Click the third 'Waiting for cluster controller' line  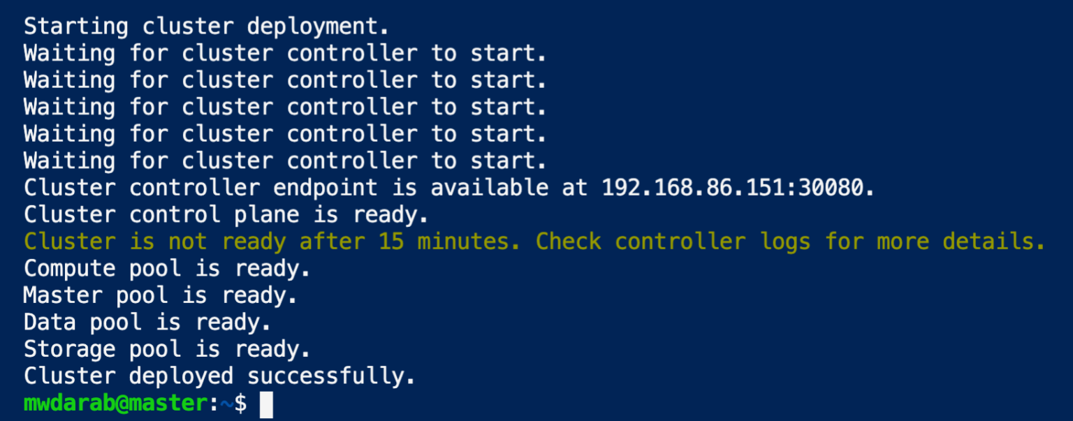coord(285,107)
